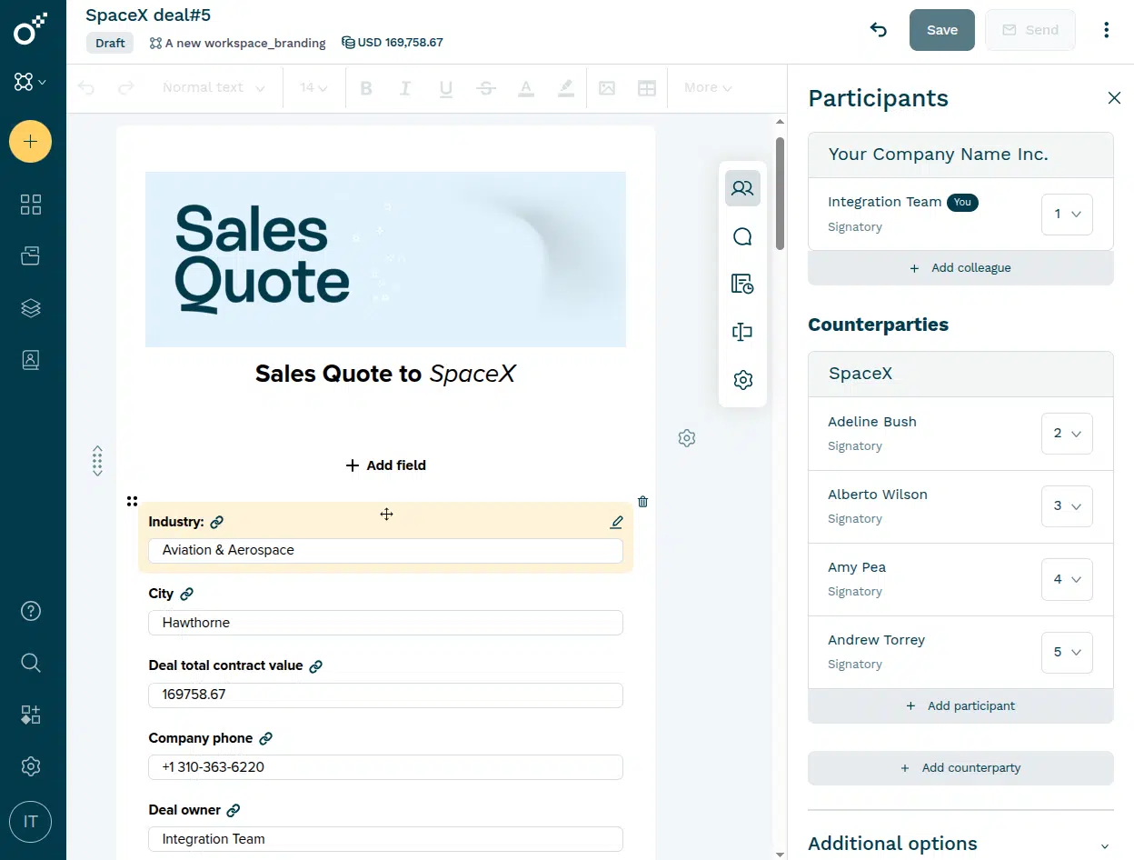
Task: Click the Send button
Action: pos(1030,30)
